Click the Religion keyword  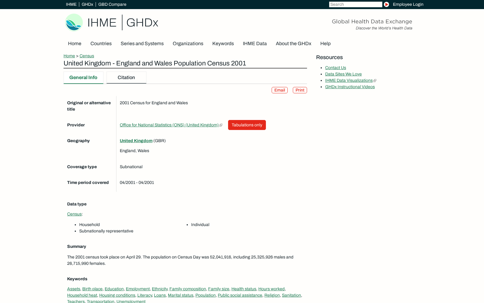272,295
